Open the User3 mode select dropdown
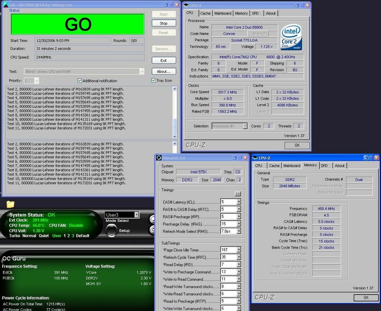The height and width of the screenshot is (311, 381). pos(137,215)
